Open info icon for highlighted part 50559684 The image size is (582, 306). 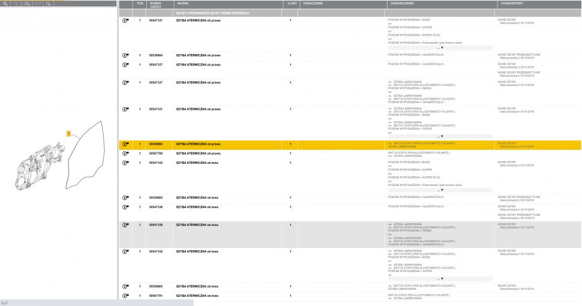click(126, 144)
